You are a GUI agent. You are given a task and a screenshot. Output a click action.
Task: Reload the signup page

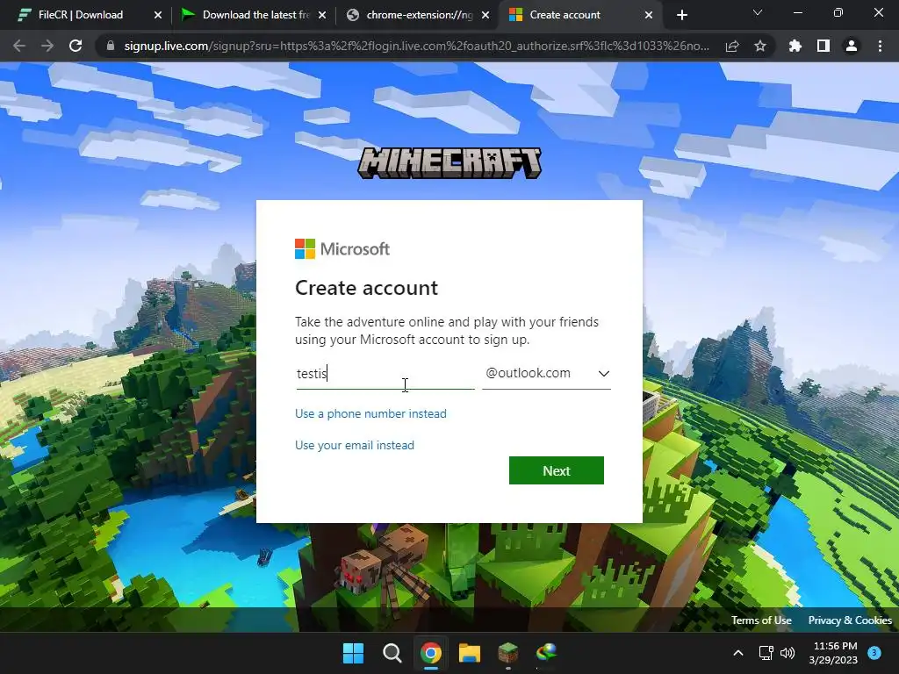76,46
